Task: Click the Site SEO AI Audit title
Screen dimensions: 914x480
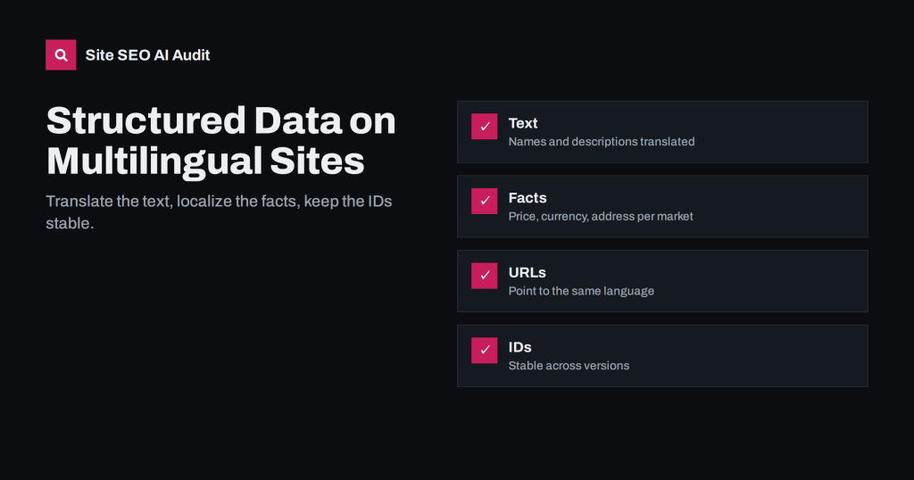Action: click(147, 54)
